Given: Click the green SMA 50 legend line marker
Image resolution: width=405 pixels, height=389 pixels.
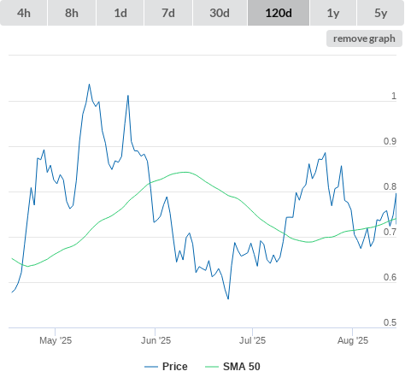Looking at the screenshot, I should click(x=212, y=367).
